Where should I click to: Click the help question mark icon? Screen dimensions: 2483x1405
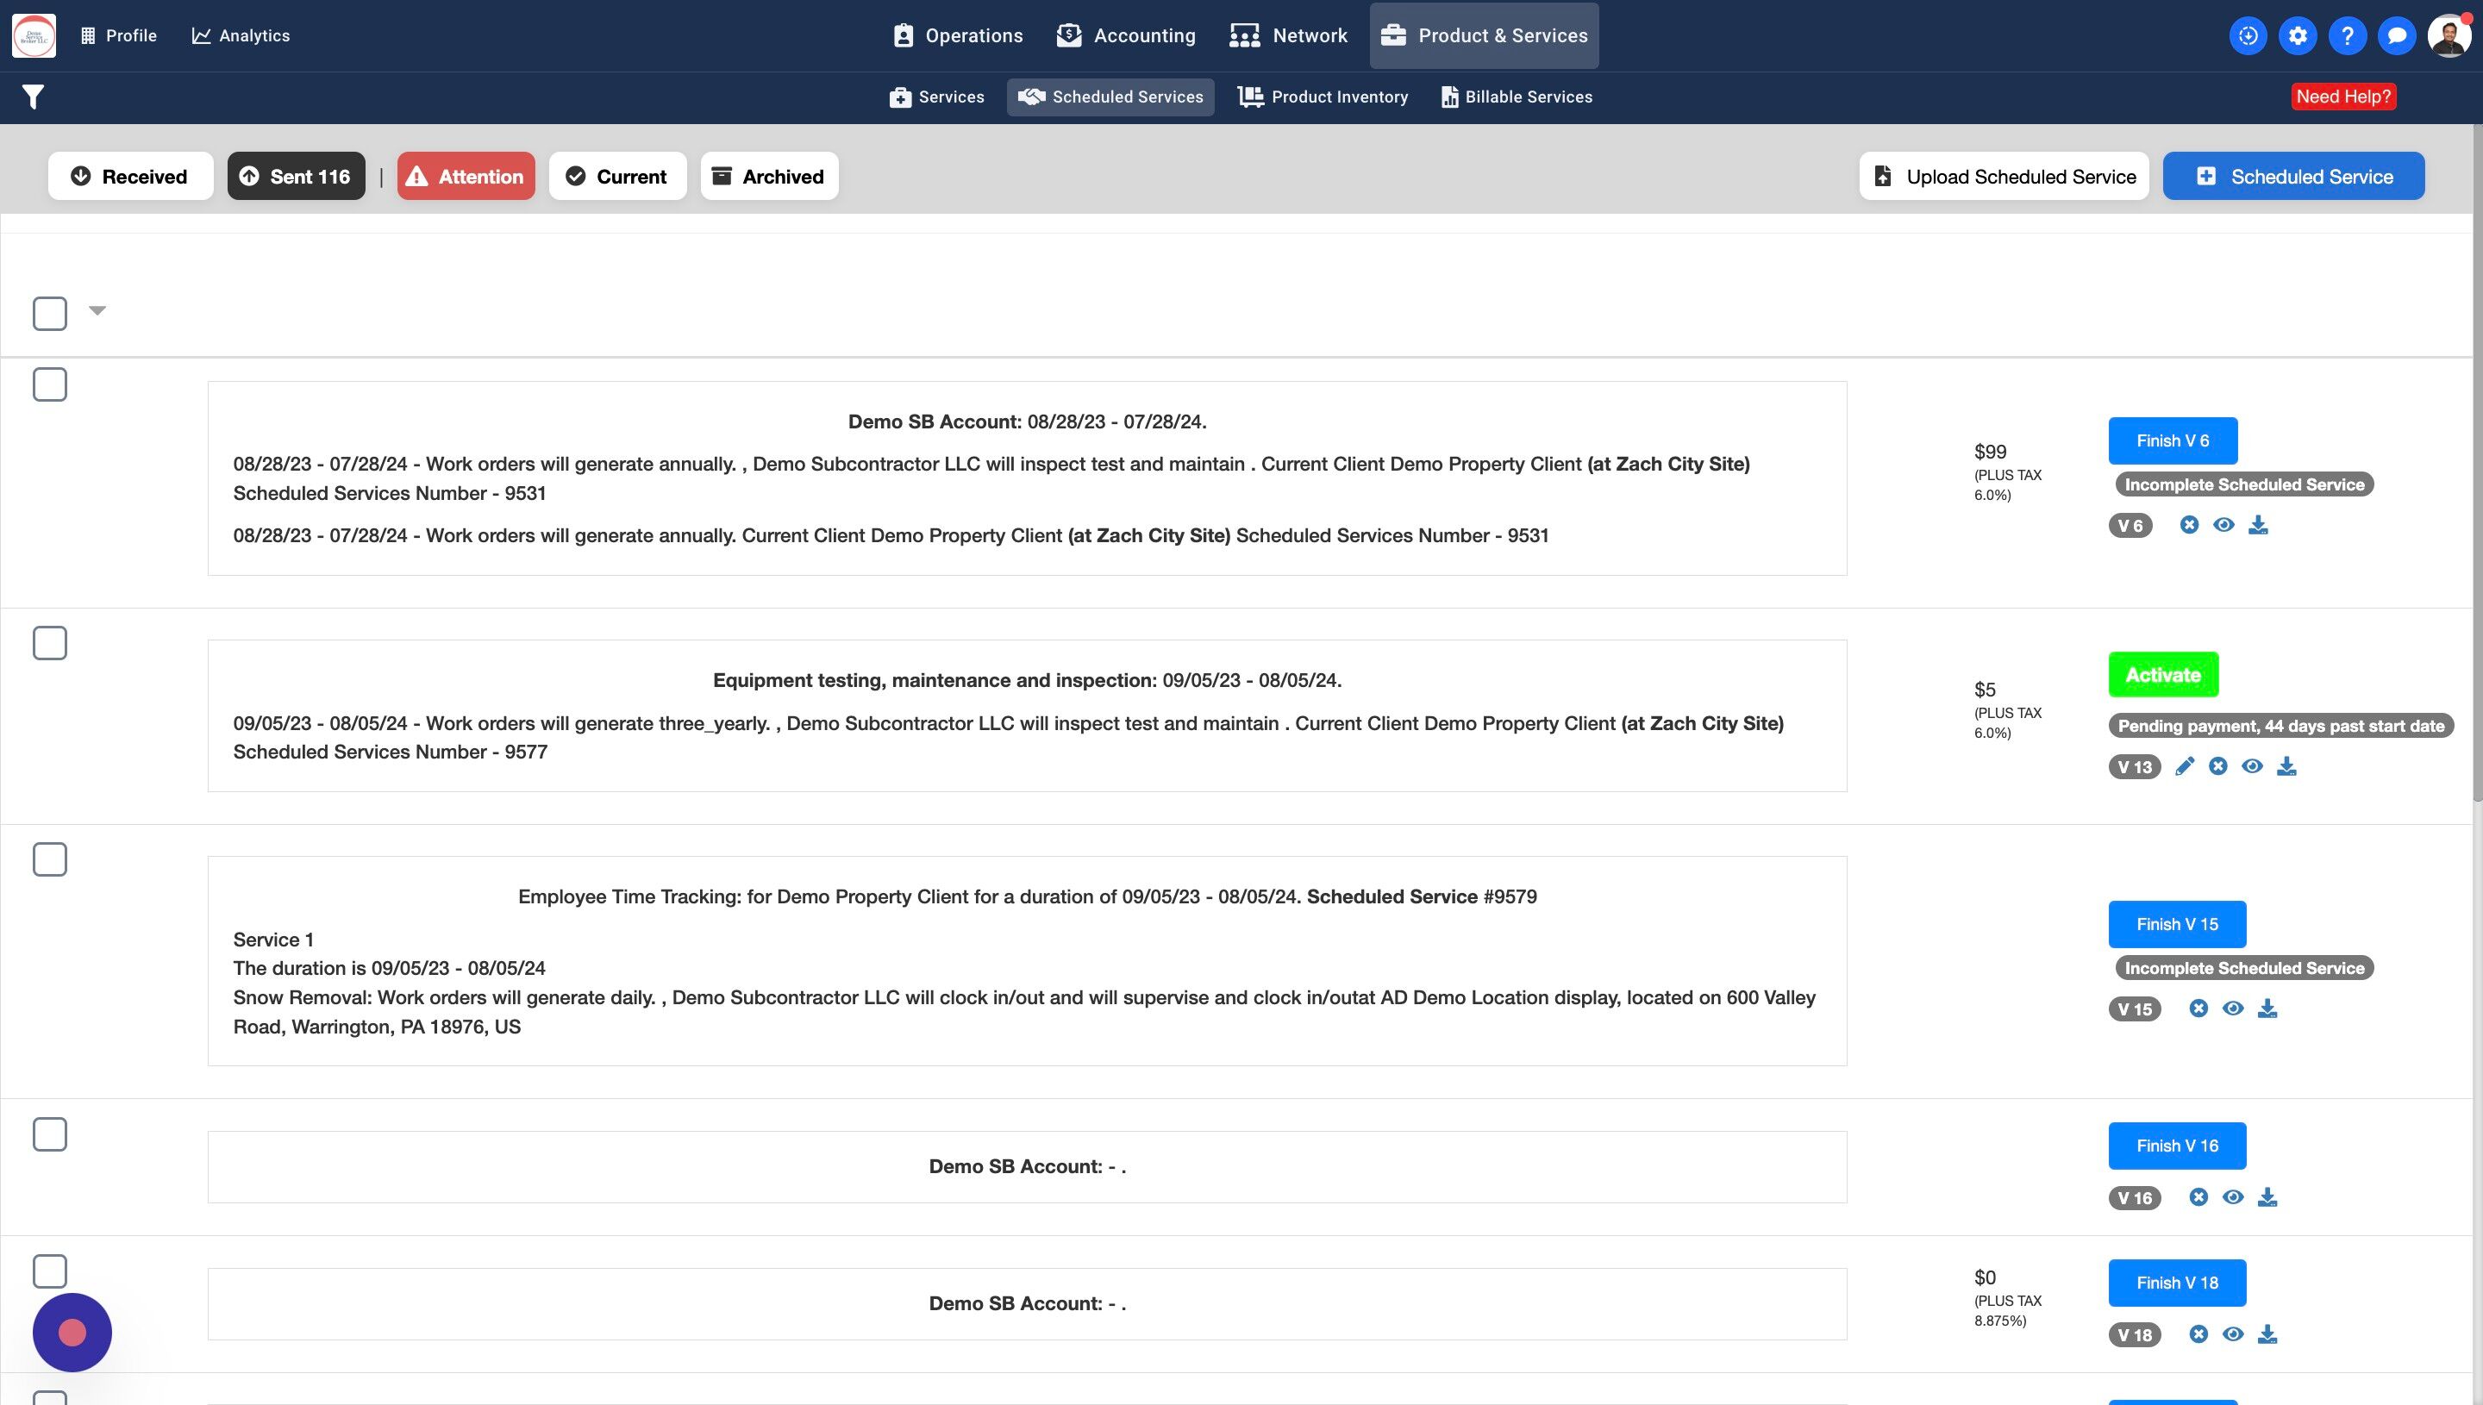click(x=2347, y=35)
